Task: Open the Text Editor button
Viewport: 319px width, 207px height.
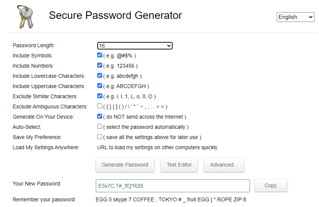Action: (179, 165)
